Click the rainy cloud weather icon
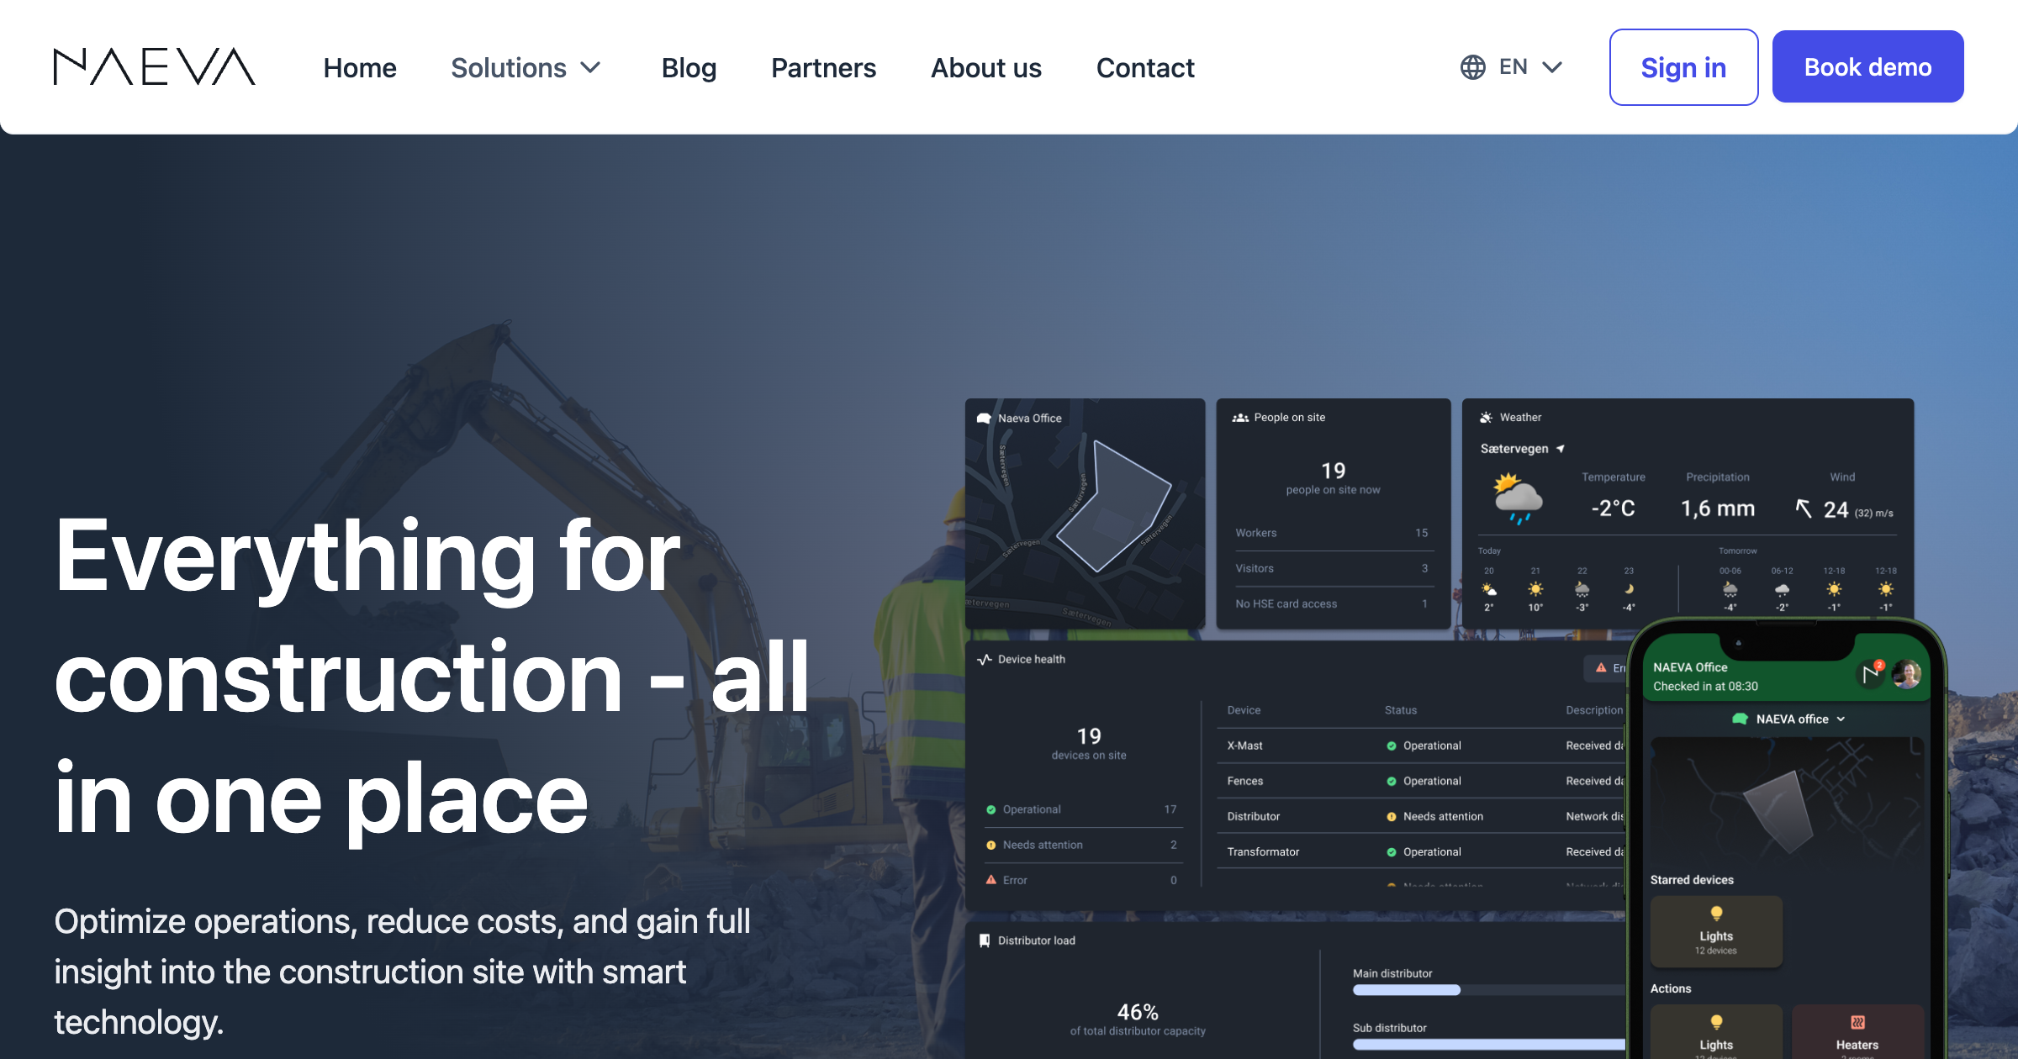Viewport: 2018px width, 1059px height. [1518, 498]
